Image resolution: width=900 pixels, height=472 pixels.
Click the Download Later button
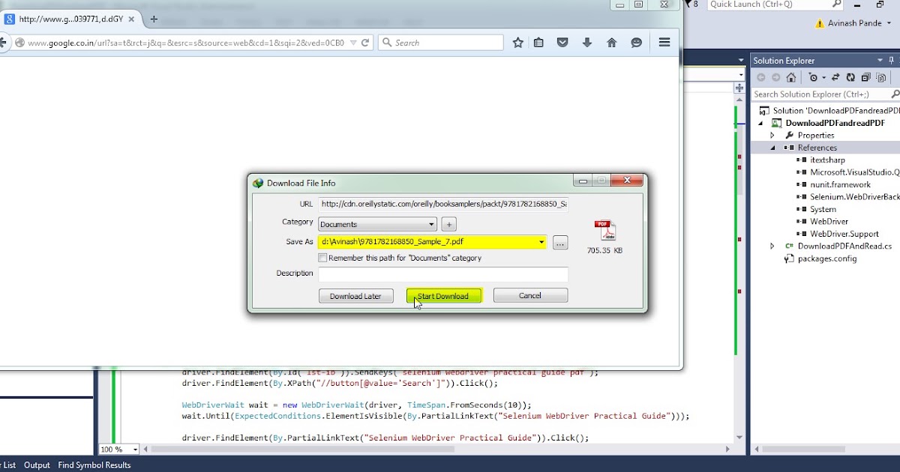355,296
